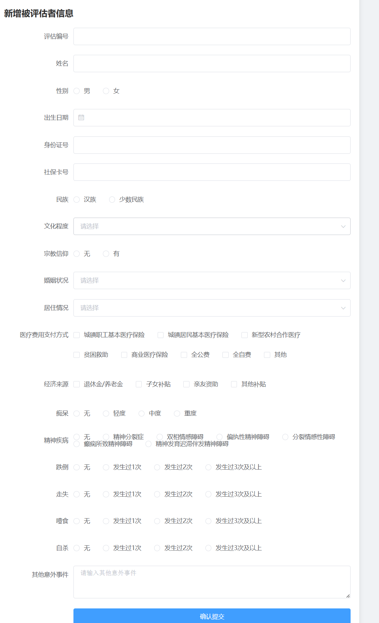Select 无 in the 自杀 row
379x623 pixels.
(x=77, y=548)
